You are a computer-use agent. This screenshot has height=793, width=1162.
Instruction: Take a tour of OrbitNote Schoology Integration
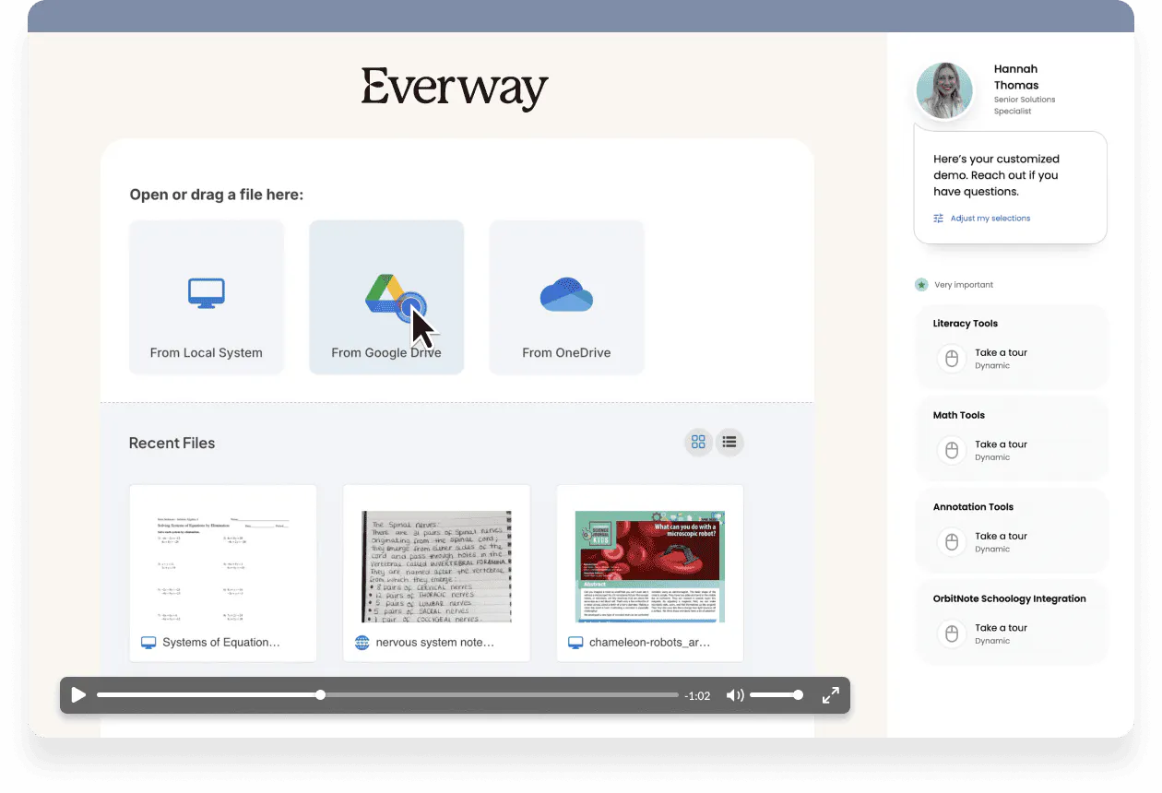click(x=1001, y=628)
